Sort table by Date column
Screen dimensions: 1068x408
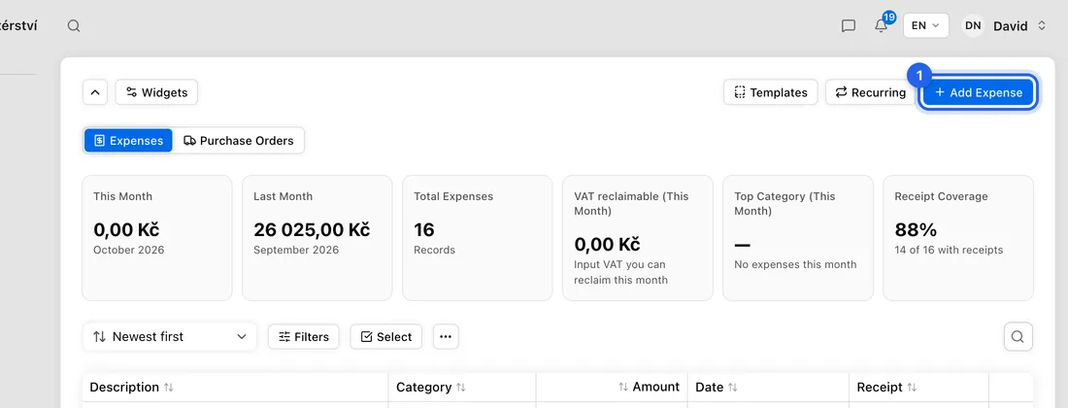click(x=717, y=387)
